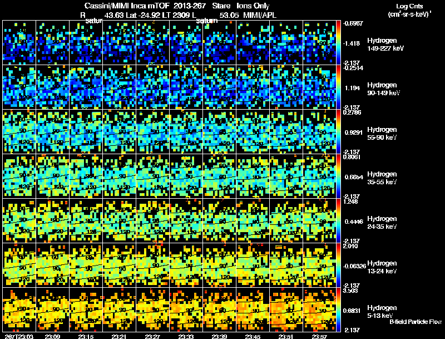Click the 23:39 time axis label
445x339 pixels.
point(219,336)
